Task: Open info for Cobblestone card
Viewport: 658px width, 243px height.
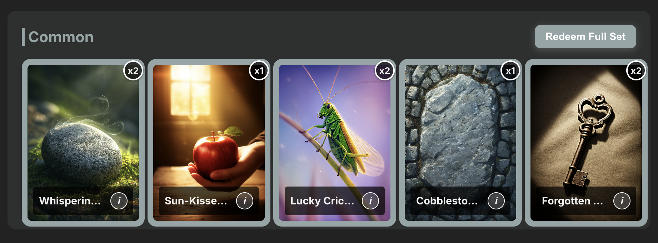Action: [x=496, y=201]
